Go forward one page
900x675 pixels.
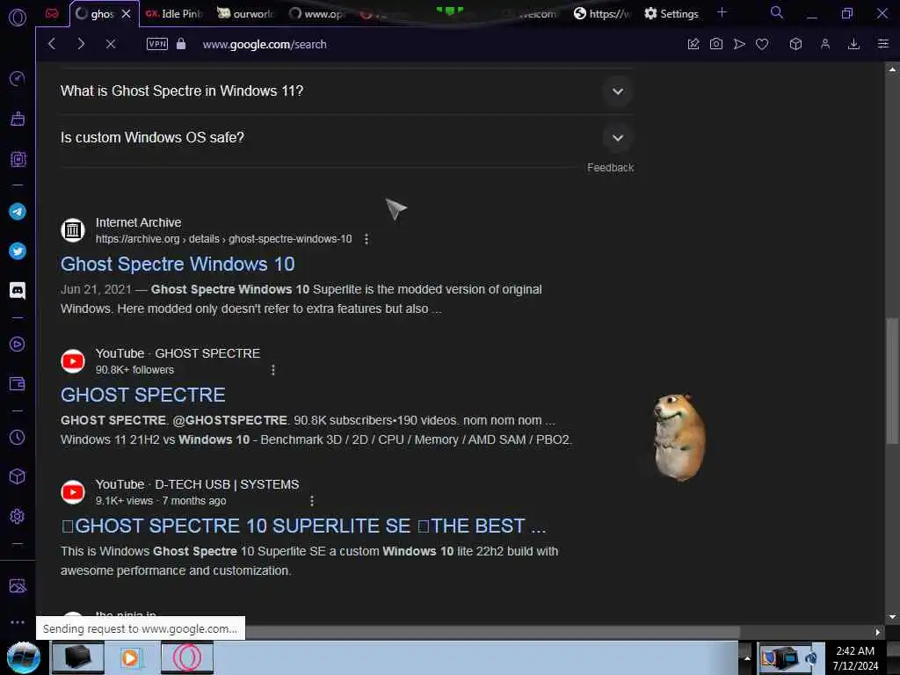81,44
